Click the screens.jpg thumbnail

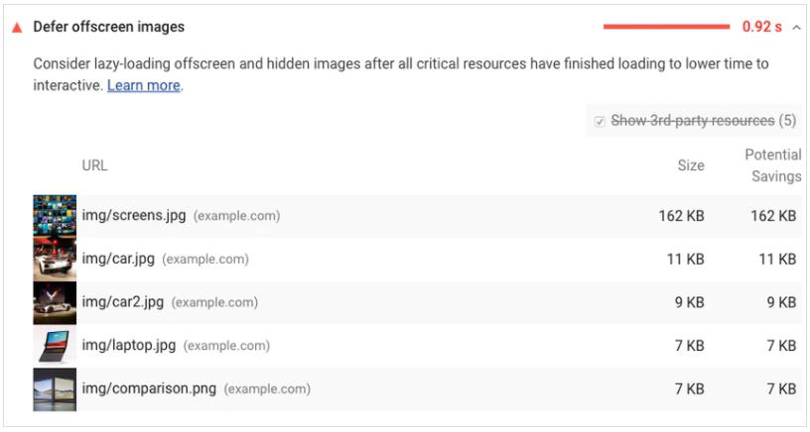coord(55,216)
